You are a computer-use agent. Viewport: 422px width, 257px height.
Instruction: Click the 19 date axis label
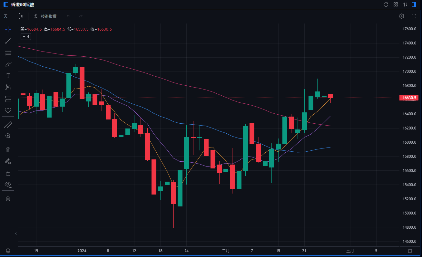36,251
